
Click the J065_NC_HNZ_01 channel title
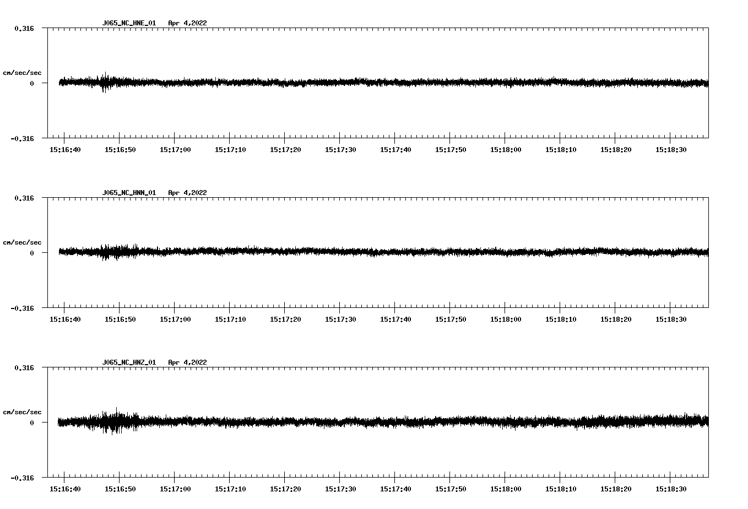[129, 362]
